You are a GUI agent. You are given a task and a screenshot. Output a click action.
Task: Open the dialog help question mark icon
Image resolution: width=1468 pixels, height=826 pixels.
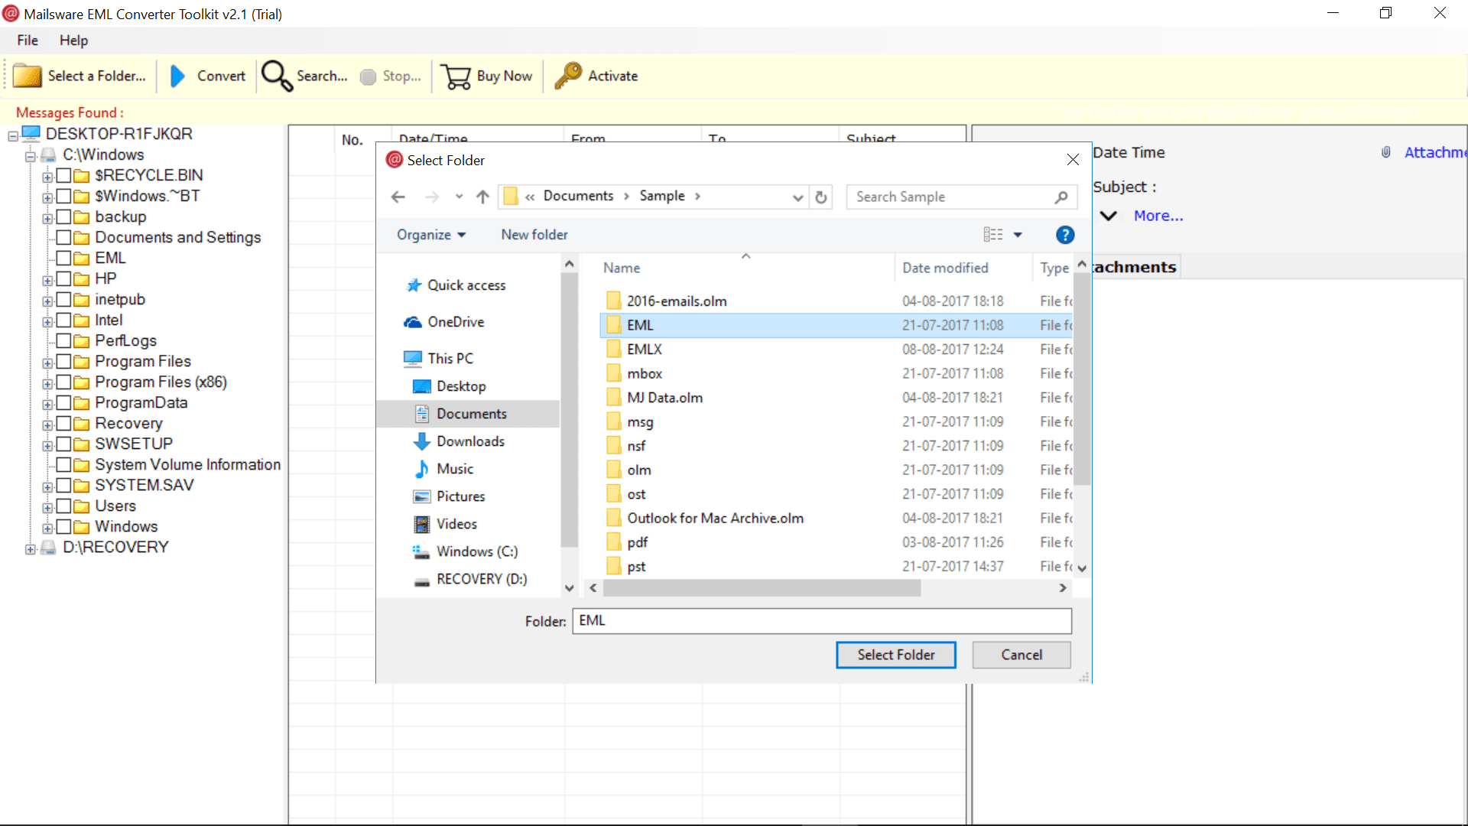coord(1065,235)
